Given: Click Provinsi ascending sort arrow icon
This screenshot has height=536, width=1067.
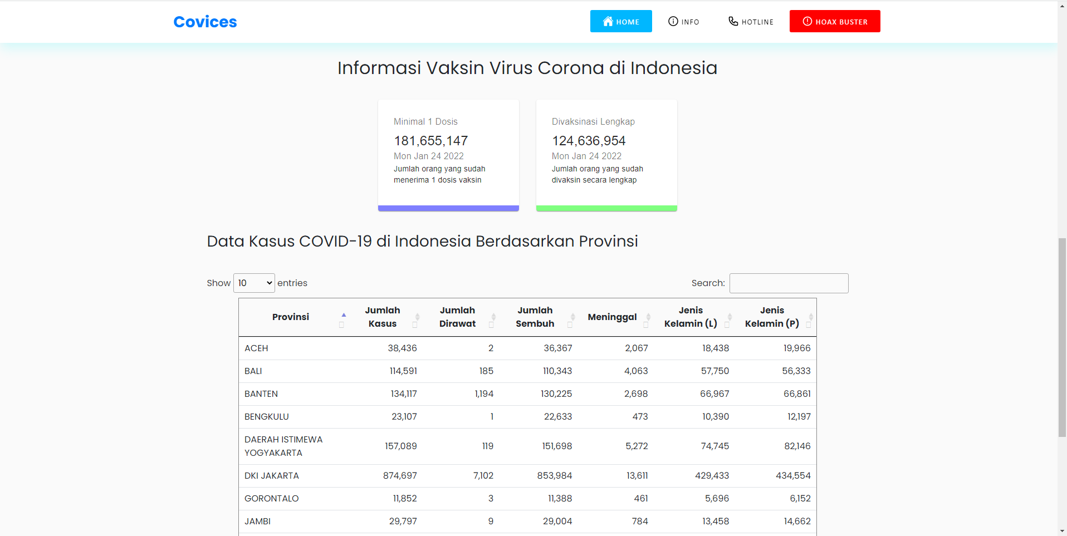Looking at the screenshot, I should point(344,315).
